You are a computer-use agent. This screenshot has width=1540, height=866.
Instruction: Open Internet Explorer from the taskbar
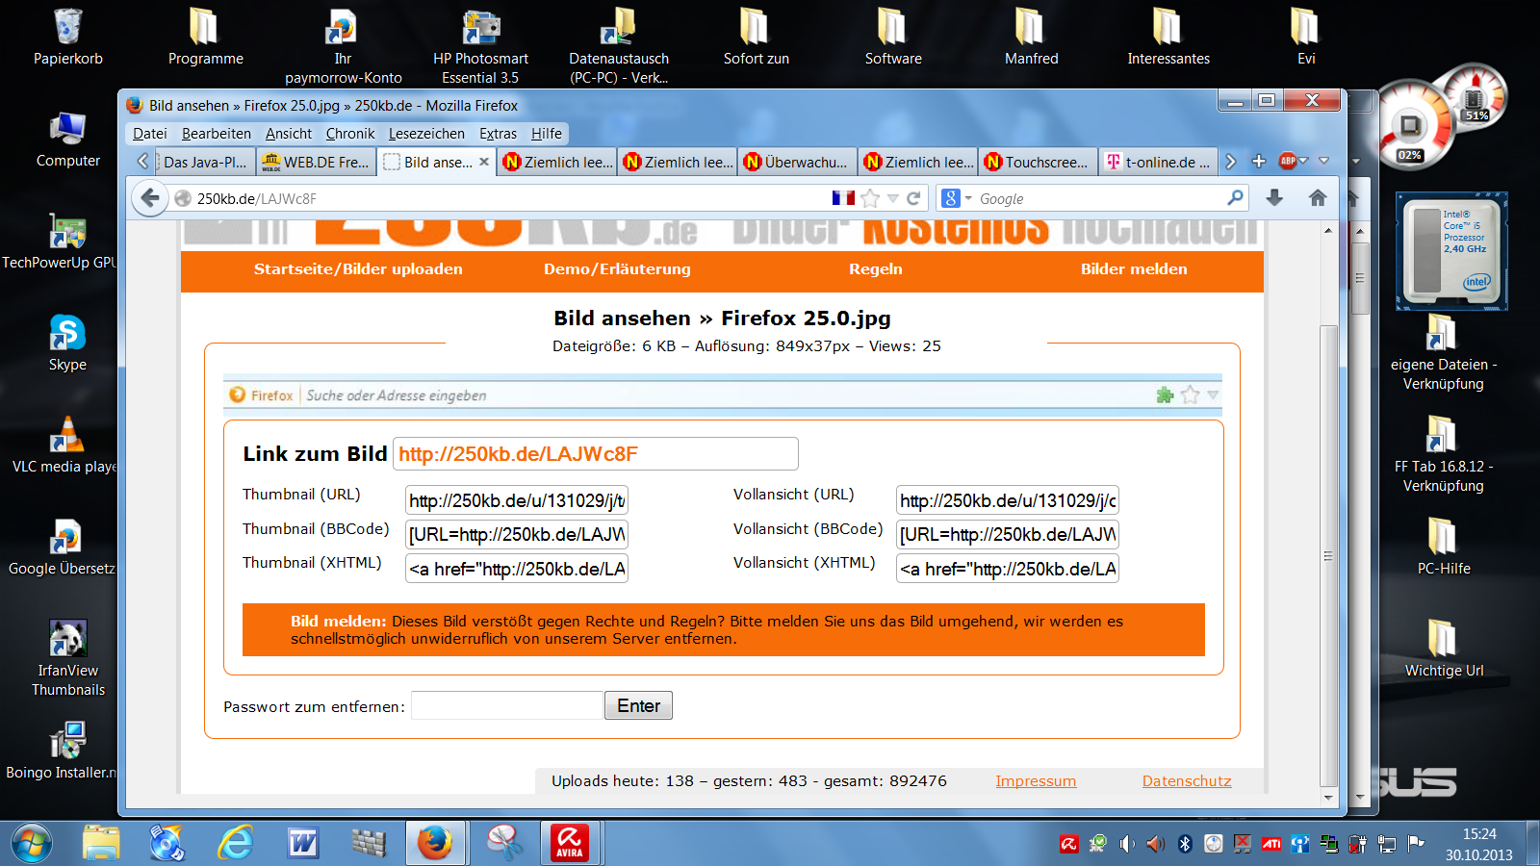[x=235, y=844]
